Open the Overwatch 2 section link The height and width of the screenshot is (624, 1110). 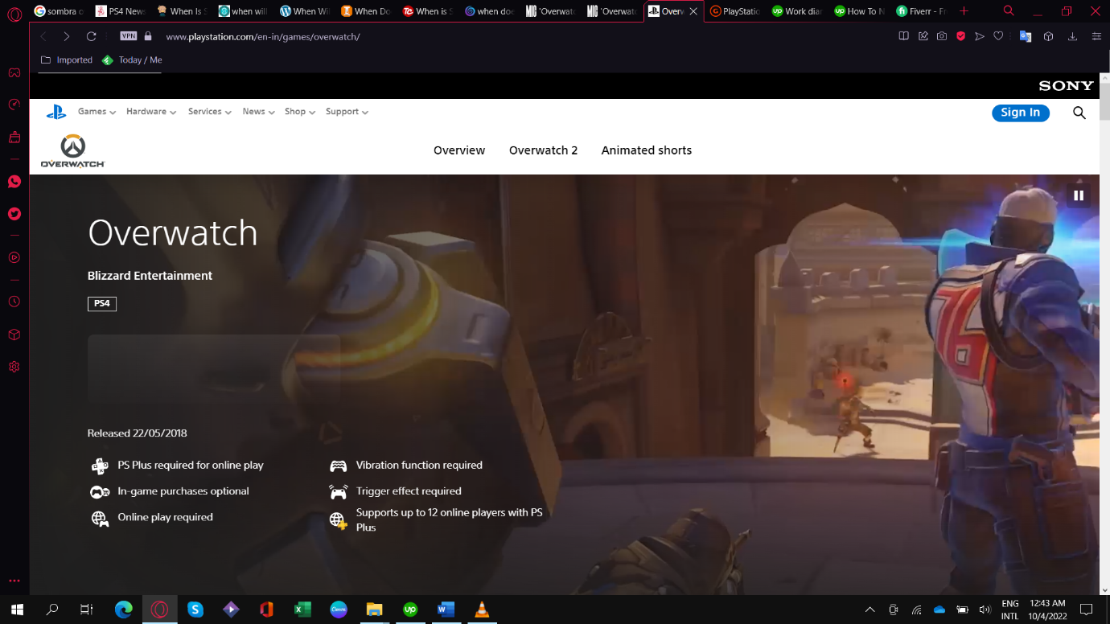(x=543, y=150)
